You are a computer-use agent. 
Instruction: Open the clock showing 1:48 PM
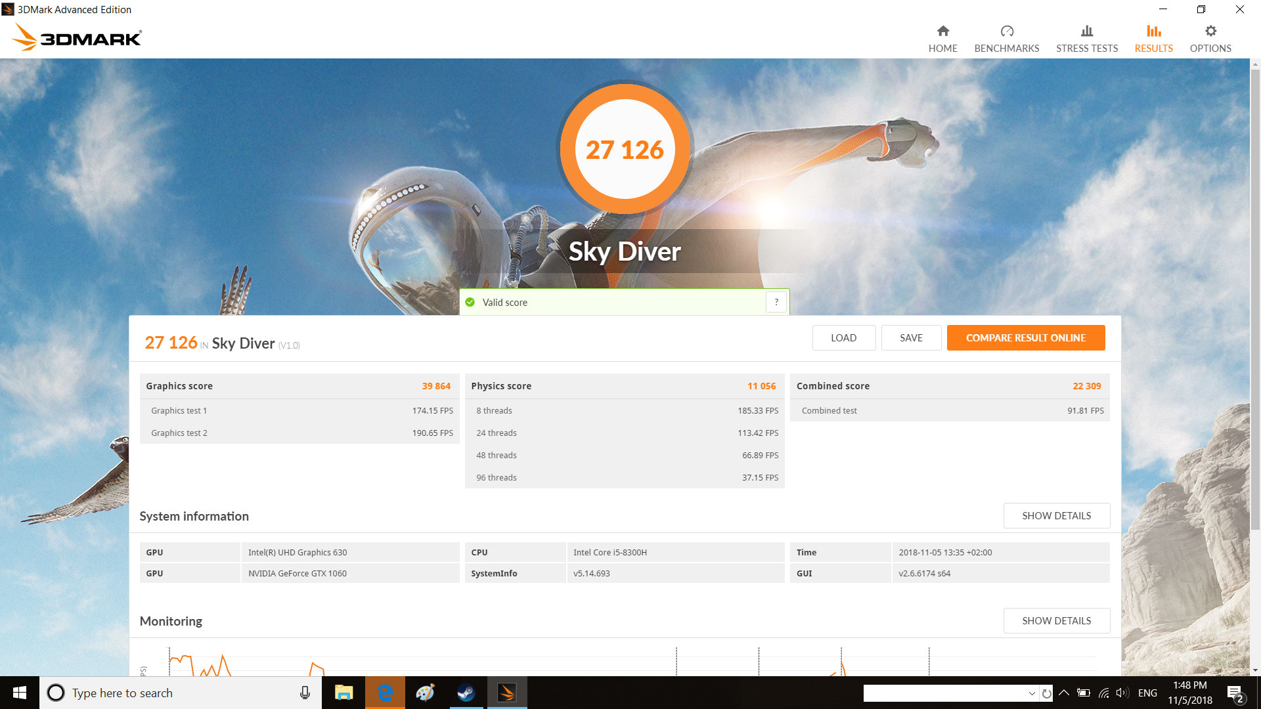click(1189, 693)
